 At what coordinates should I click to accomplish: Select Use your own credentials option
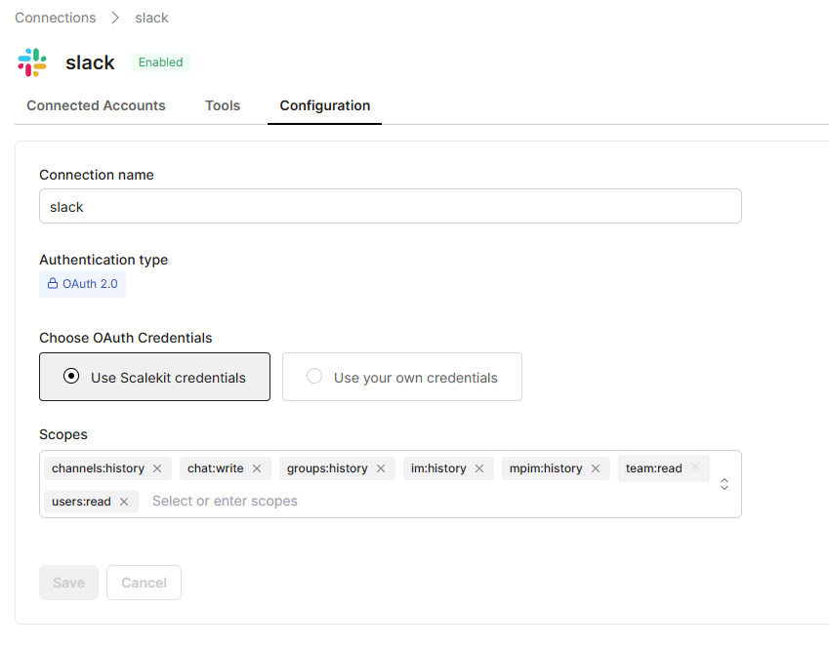click(x=402, y=377)
